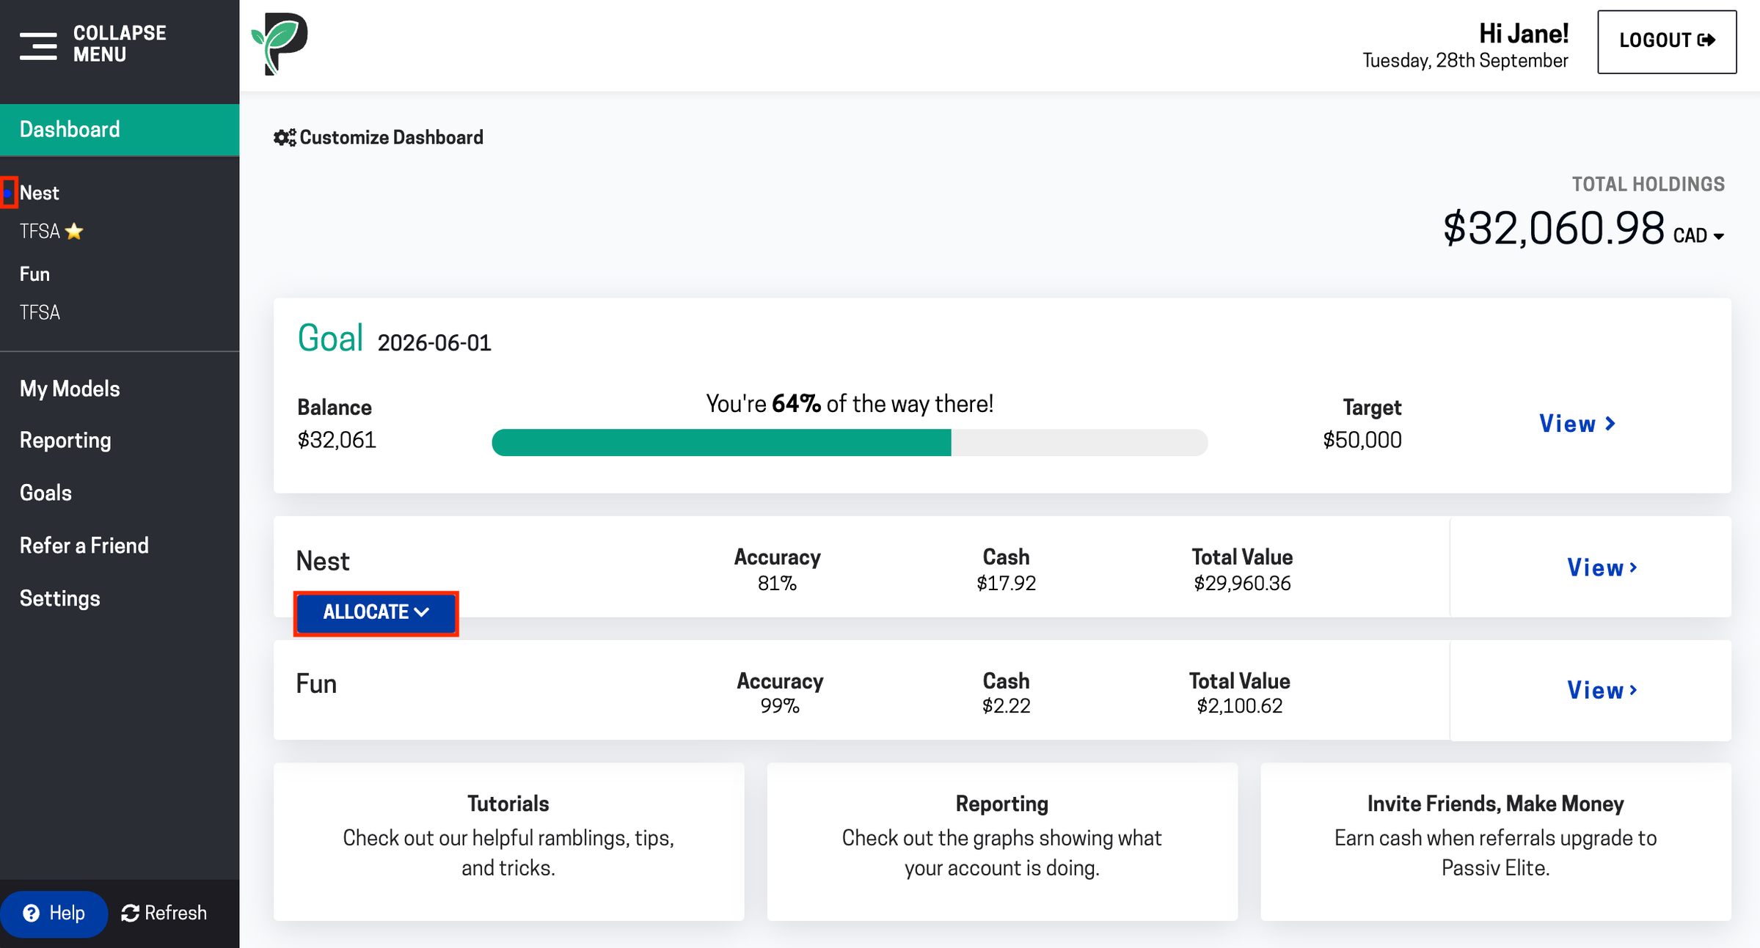Open My Models in sidebar

click(70, 389)
